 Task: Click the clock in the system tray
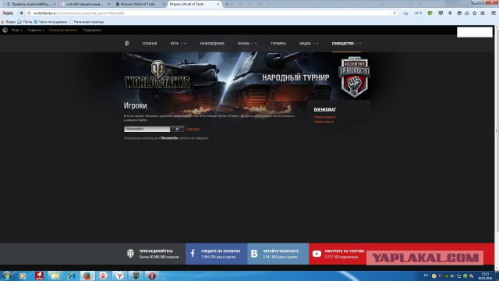point(485,276)
